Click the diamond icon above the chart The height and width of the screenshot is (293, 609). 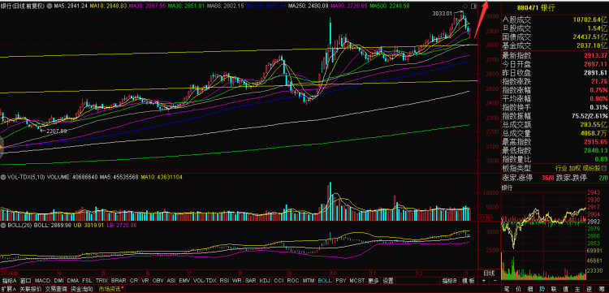[465, 6]
